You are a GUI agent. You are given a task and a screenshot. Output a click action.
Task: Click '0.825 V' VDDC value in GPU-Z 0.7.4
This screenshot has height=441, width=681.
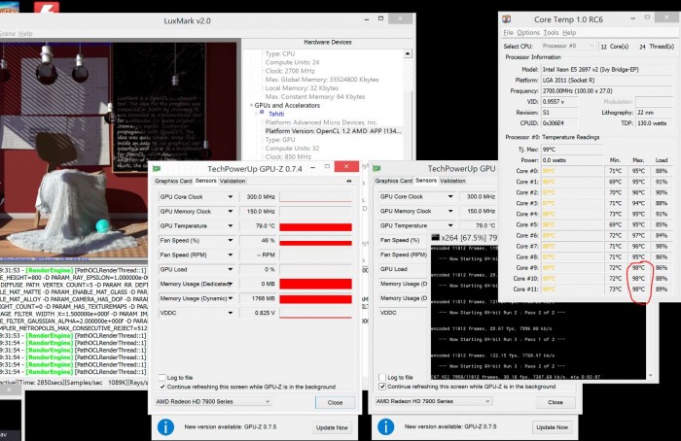pyautogui.click(x=259, y=313)
